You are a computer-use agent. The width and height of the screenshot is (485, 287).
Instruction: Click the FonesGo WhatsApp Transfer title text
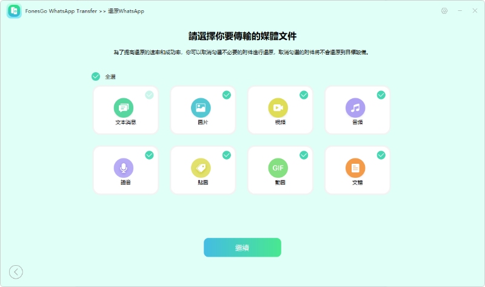[61, 11]
